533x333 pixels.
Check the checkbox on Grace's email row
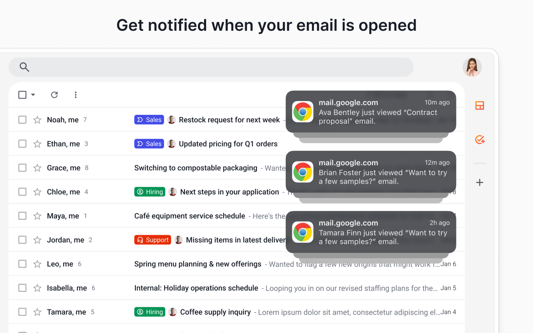pos(22,168)
